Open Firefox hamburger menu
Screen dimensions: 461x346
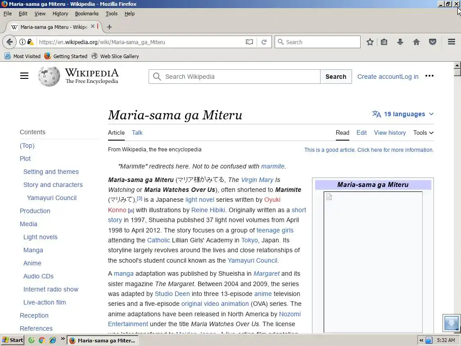click(452, 42)
